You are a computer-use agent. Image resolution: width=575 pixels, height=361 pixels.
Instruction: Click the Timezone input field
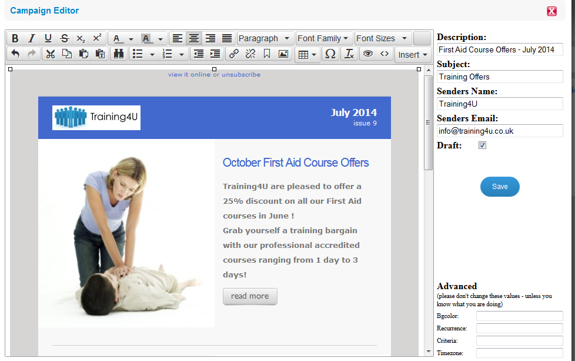coord(519,353)
